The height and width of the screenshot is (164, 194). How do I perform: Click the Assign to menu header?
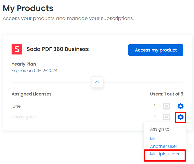click(x=160, y=129)
